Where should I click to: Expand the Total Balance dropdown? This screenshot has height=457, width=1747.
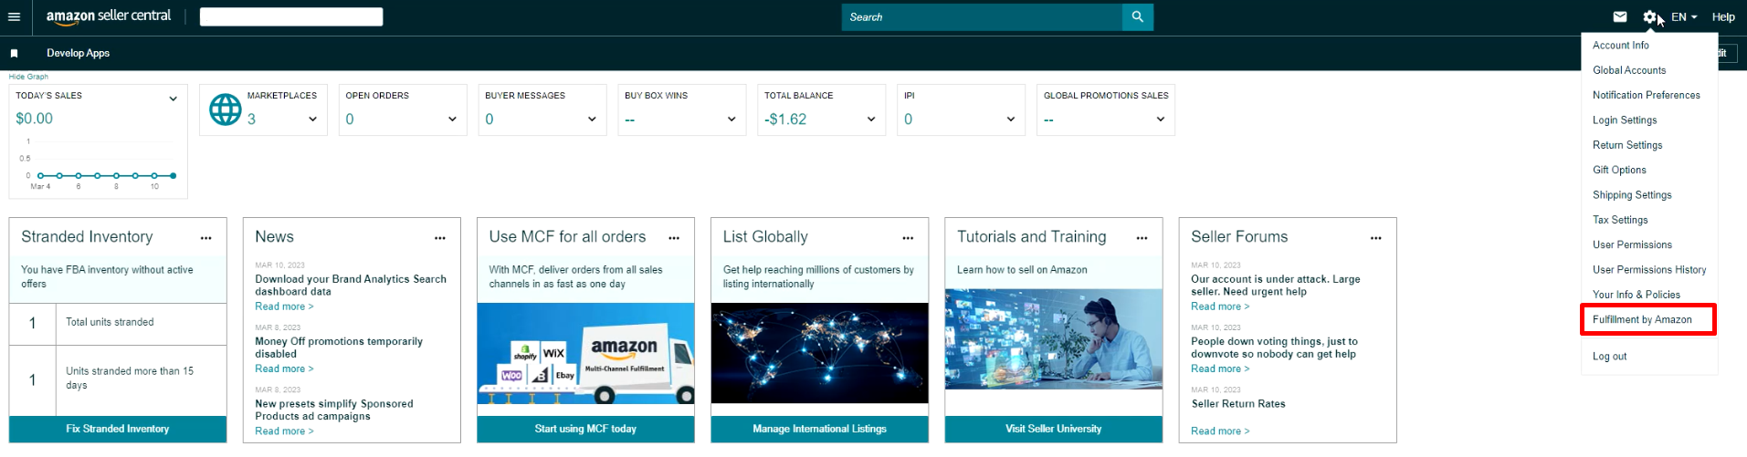click(x=870, y=119)
